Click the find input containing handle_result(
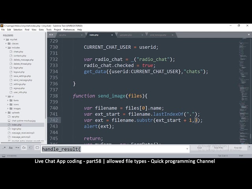The image size is (252, 189). (115, 149)
